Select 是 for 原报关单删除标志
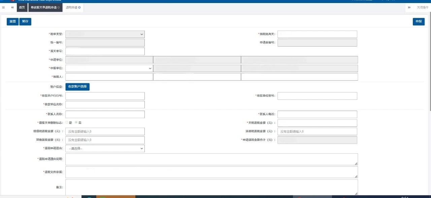This screenshot has height=198, width=431. click(x=67, y=123)
